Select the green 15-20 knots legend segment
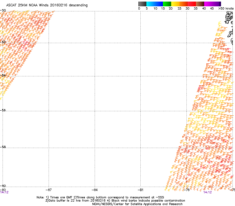The width and height of the screenshot is (235, 206). tap(167, 4)
